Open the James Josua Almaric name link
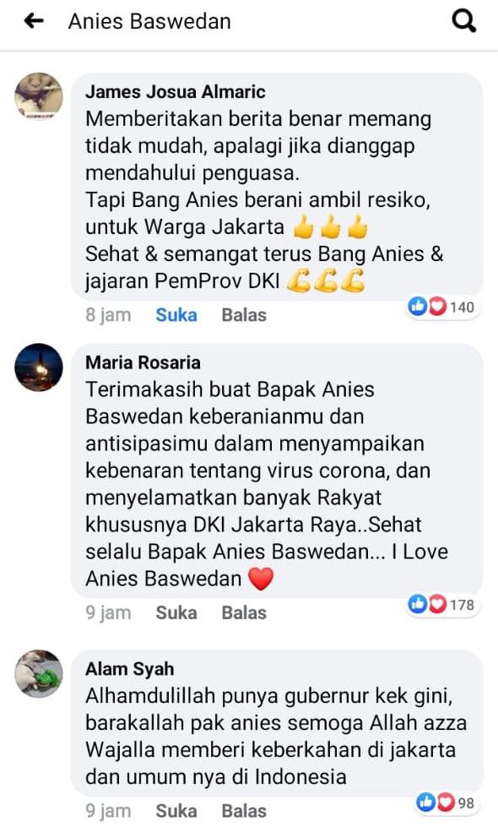The width and height of the screenshot is (498, 827). click(x=176, y=92)
